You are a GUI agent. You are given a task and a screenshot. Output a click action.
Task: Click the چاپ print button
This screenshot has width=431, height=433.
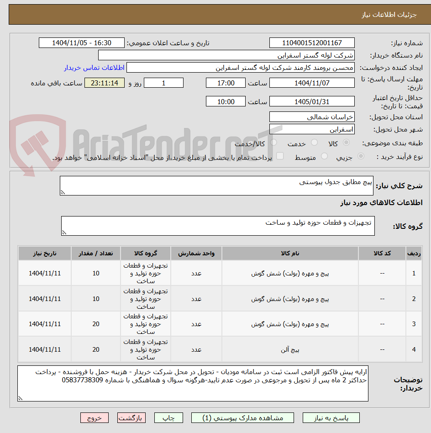(168, 418)
